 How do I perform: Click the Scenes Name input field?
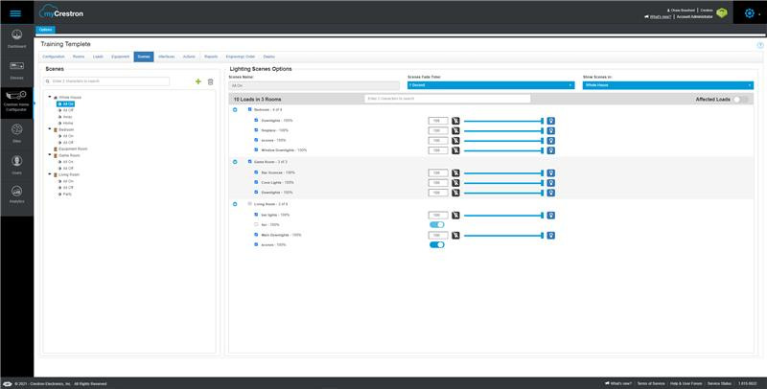pos(314,85)
